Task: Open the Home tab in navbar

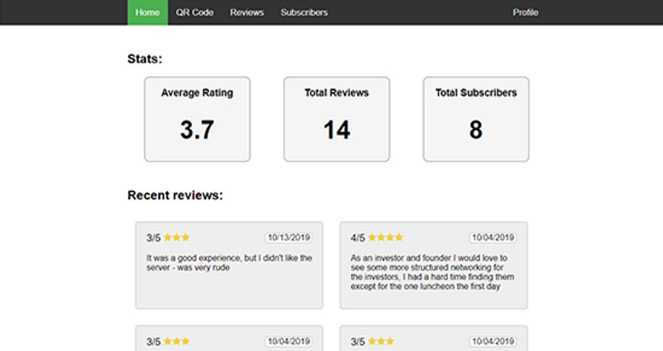Action: tap(148, 12)
